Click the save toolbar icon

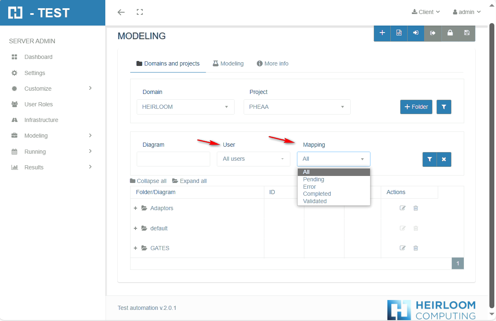click(467, 33)
